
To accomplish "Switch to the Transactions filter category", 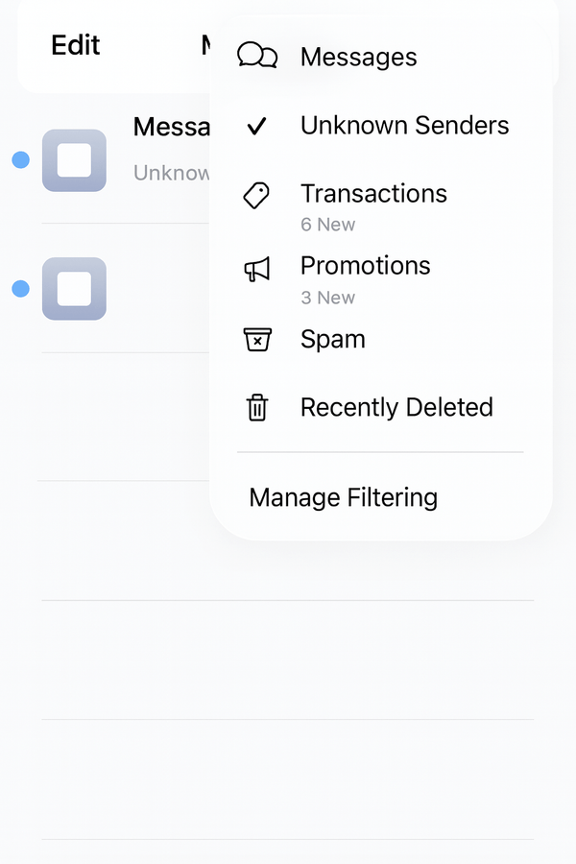I will coord(373,194).
